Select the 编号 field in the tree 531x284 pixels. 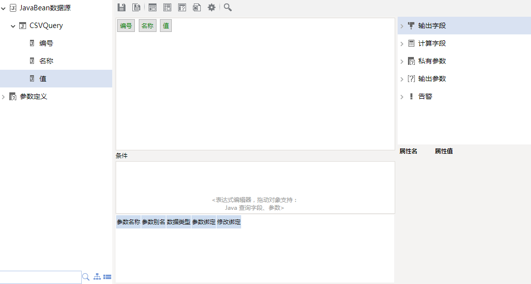(46, 43)
